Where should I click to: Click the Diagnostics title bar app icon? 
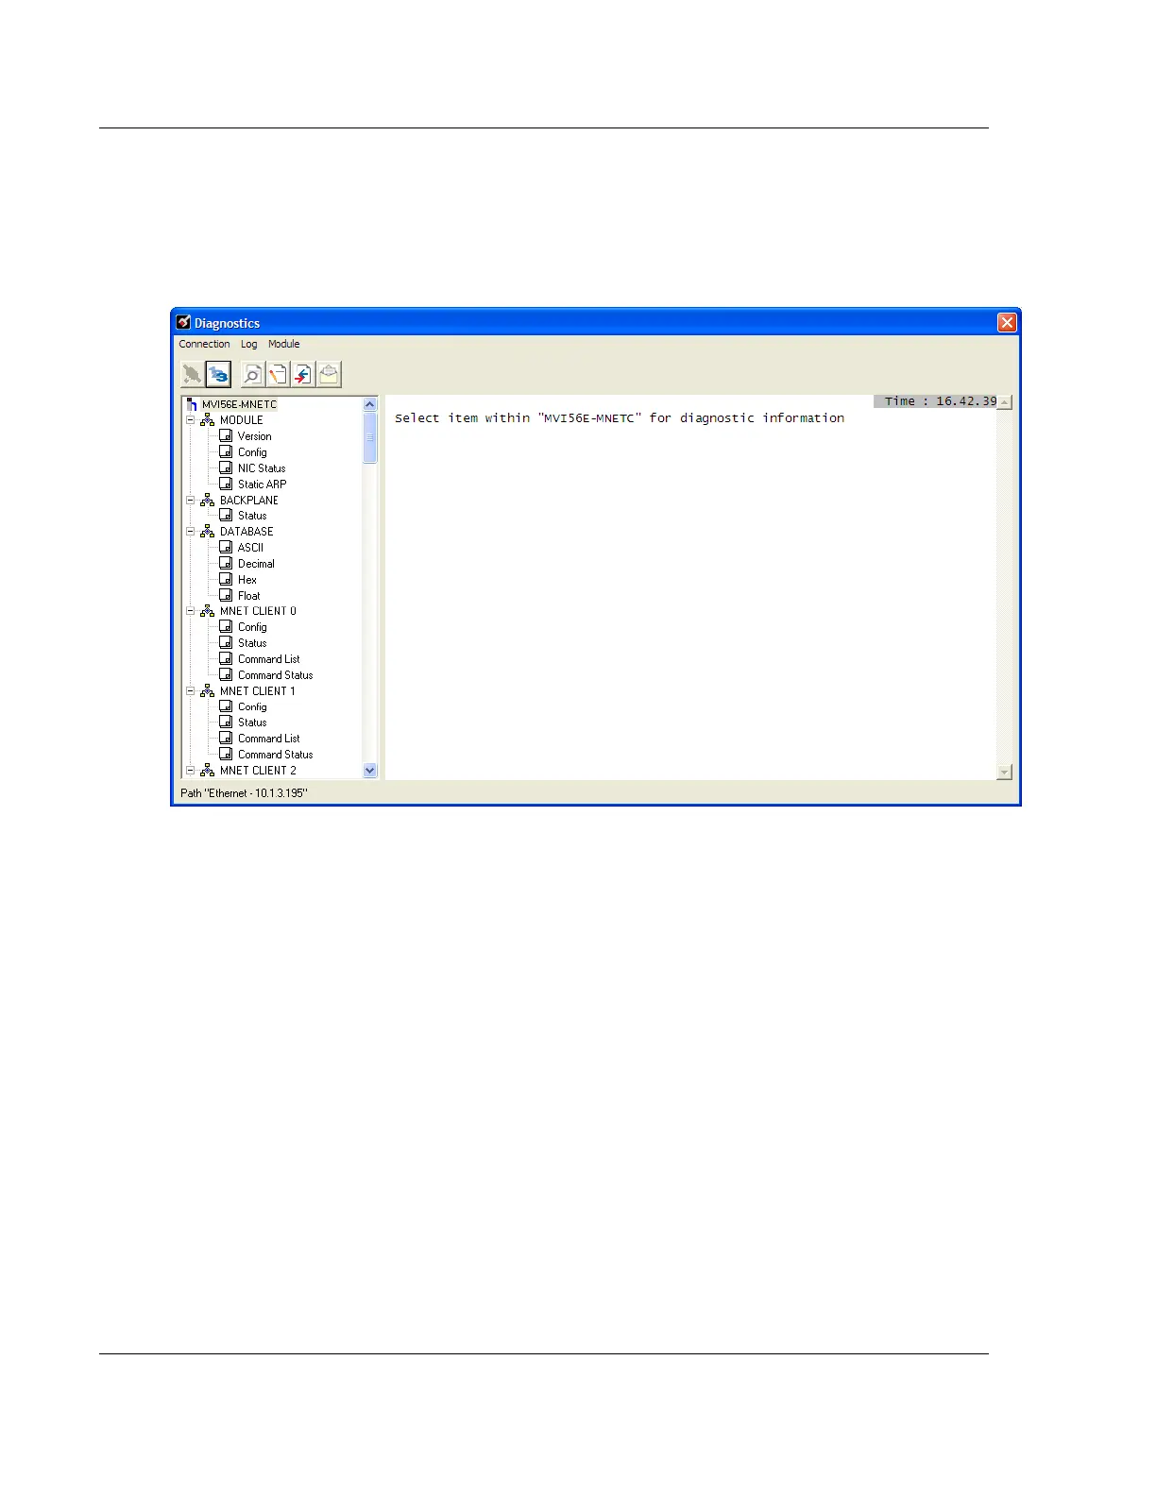[183, 322]
